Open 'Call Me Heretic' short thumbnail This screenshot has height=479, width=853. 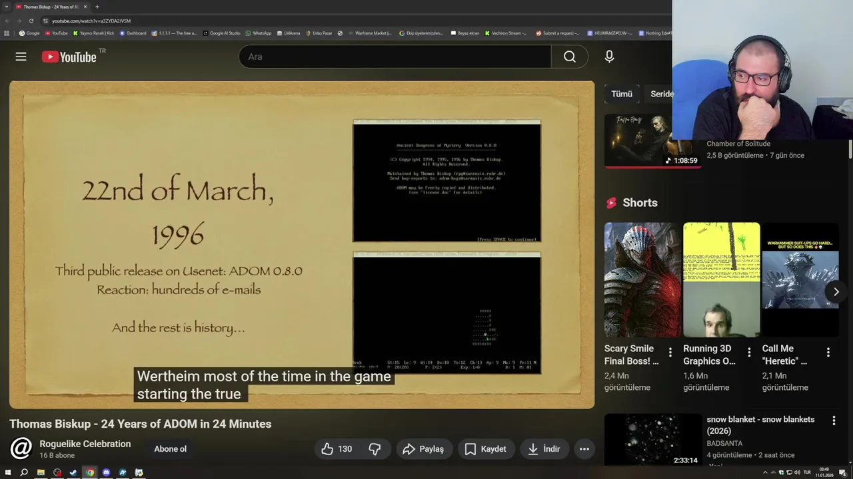(x=800, y=279)
